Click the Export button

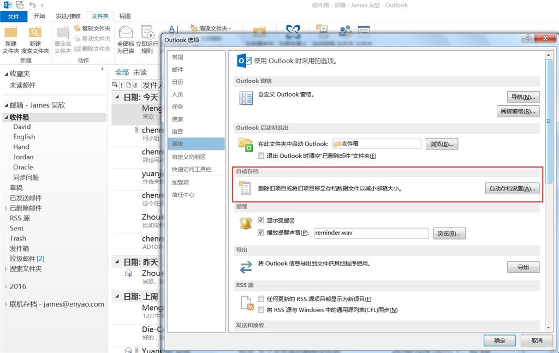523,267
